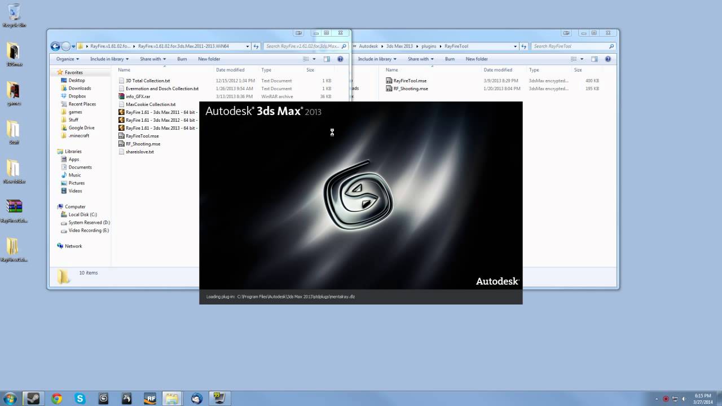The image size is (722, 406).
Task: Change view in the left explorer window
Action: click(x=306, y=59)
